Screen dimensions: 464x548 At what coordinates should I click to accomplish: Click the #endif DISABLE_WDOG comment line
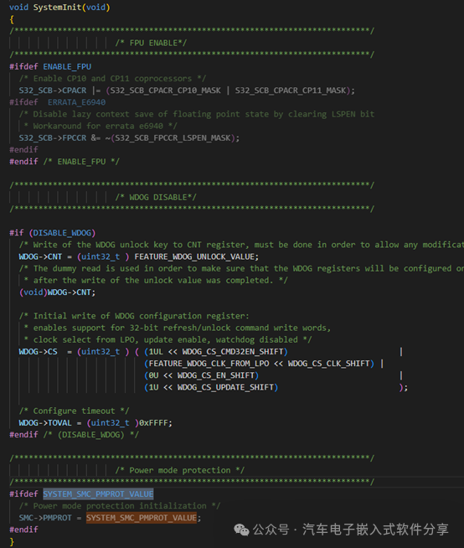[x=74, y=435]
